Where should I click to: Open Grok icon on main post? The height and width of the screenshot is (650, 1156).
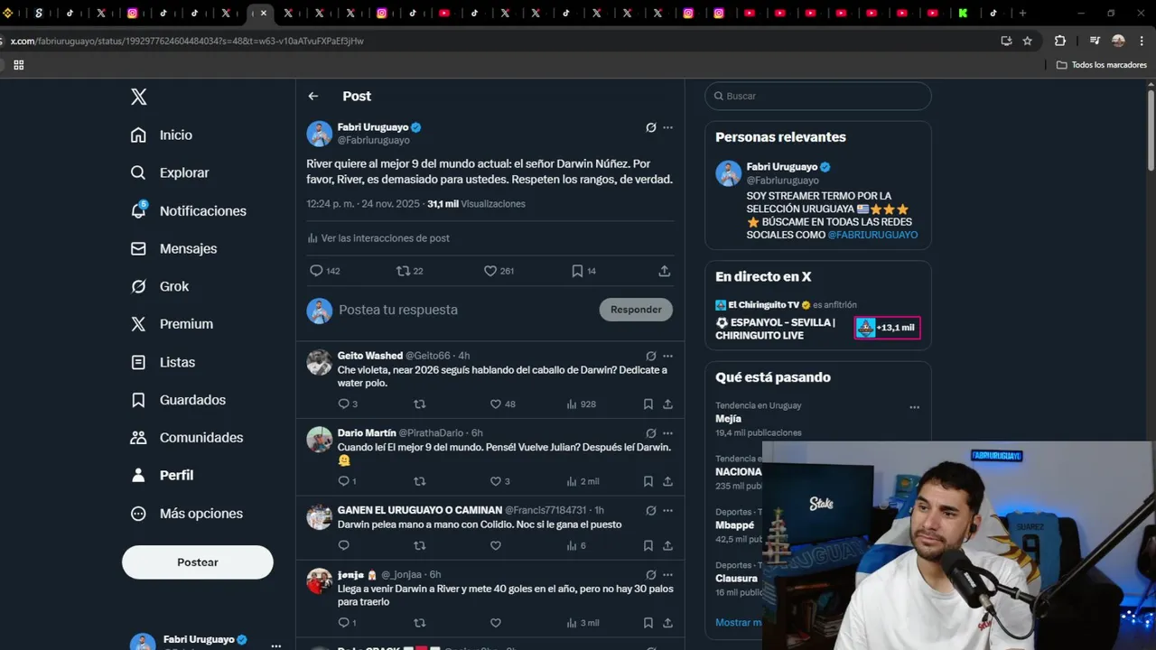pyautogui.click(x=650, y=127)
